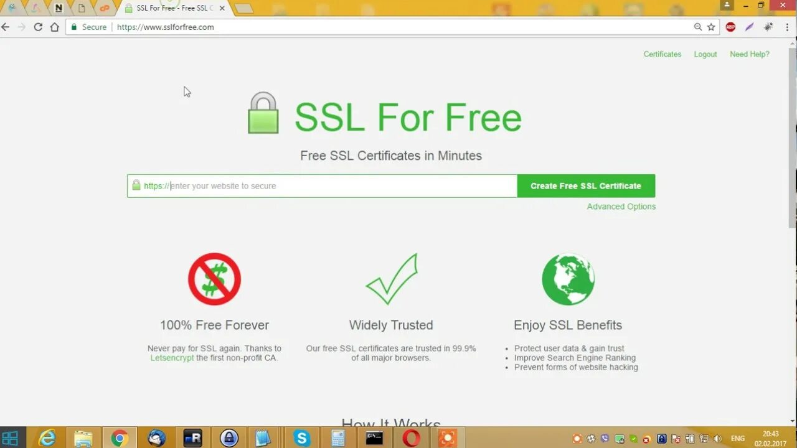Image resolution: width=797 pixels, height=448 pixels.
Task: Open Advanced Options link
Action: click(x=621, y=207)
